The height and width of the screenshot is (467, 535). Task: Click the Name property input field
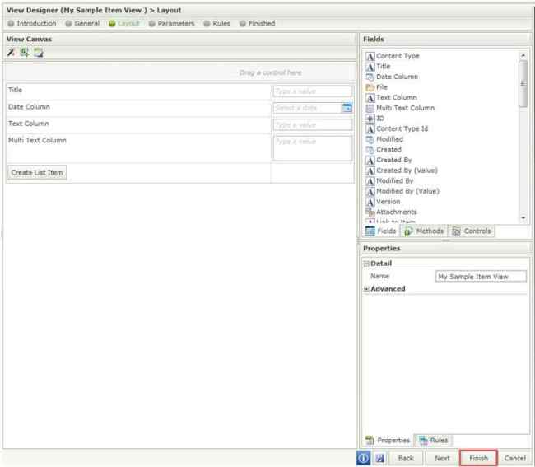(x=481, y=277)
